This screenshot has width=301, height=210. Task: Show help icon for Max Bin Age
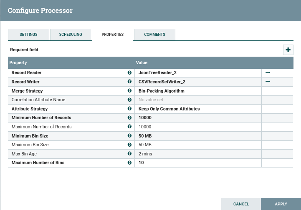coord(129,154)
